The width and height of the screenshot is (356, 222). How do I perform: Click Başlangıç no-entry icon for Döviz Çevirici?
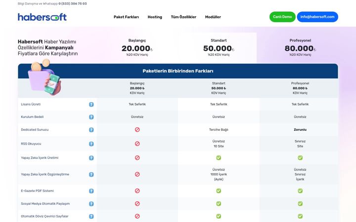click(137, 217)
